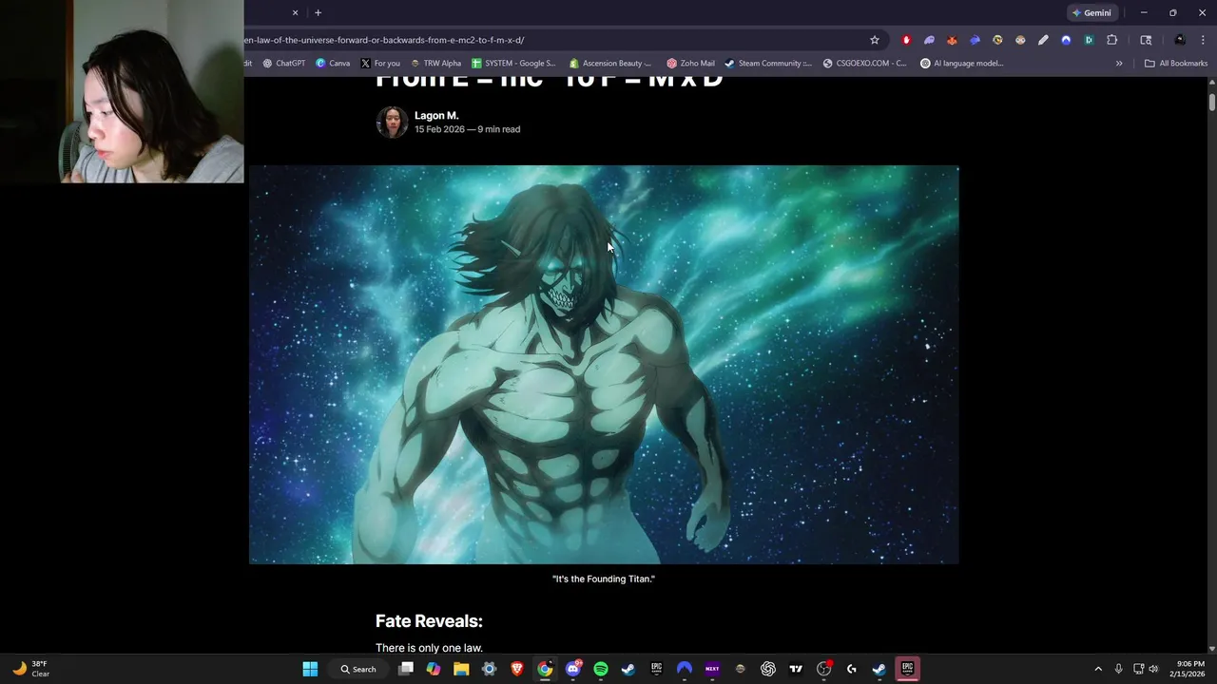
Task: Click the Gemini button
Action: 1091,12
